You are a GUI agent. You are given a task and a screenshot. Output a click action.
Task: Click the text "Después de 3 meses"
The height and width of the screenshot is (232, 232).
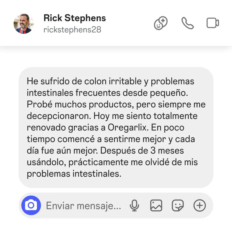(x=142, y=151)
